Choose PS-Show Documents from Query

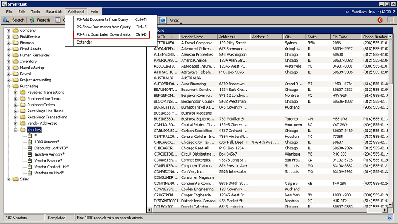pos(111,27)
